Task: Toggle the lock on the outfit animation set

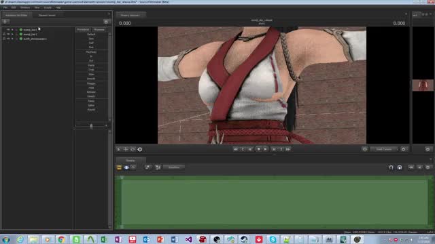Action: tap(4, 39)
